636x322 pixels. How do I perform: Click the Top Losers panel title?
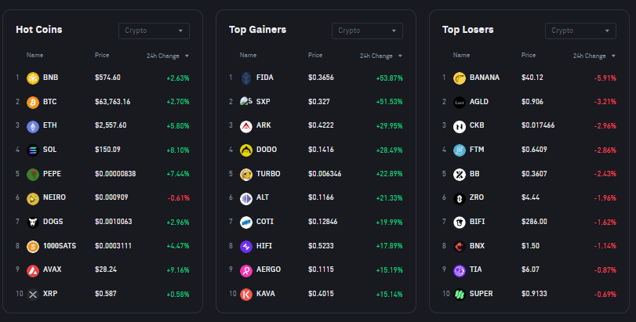coord(467,30)
